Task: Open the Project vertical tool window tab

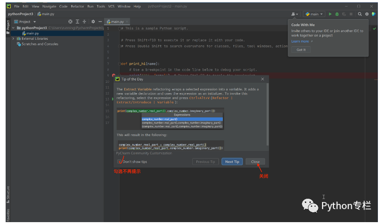Action: (8, 27)
